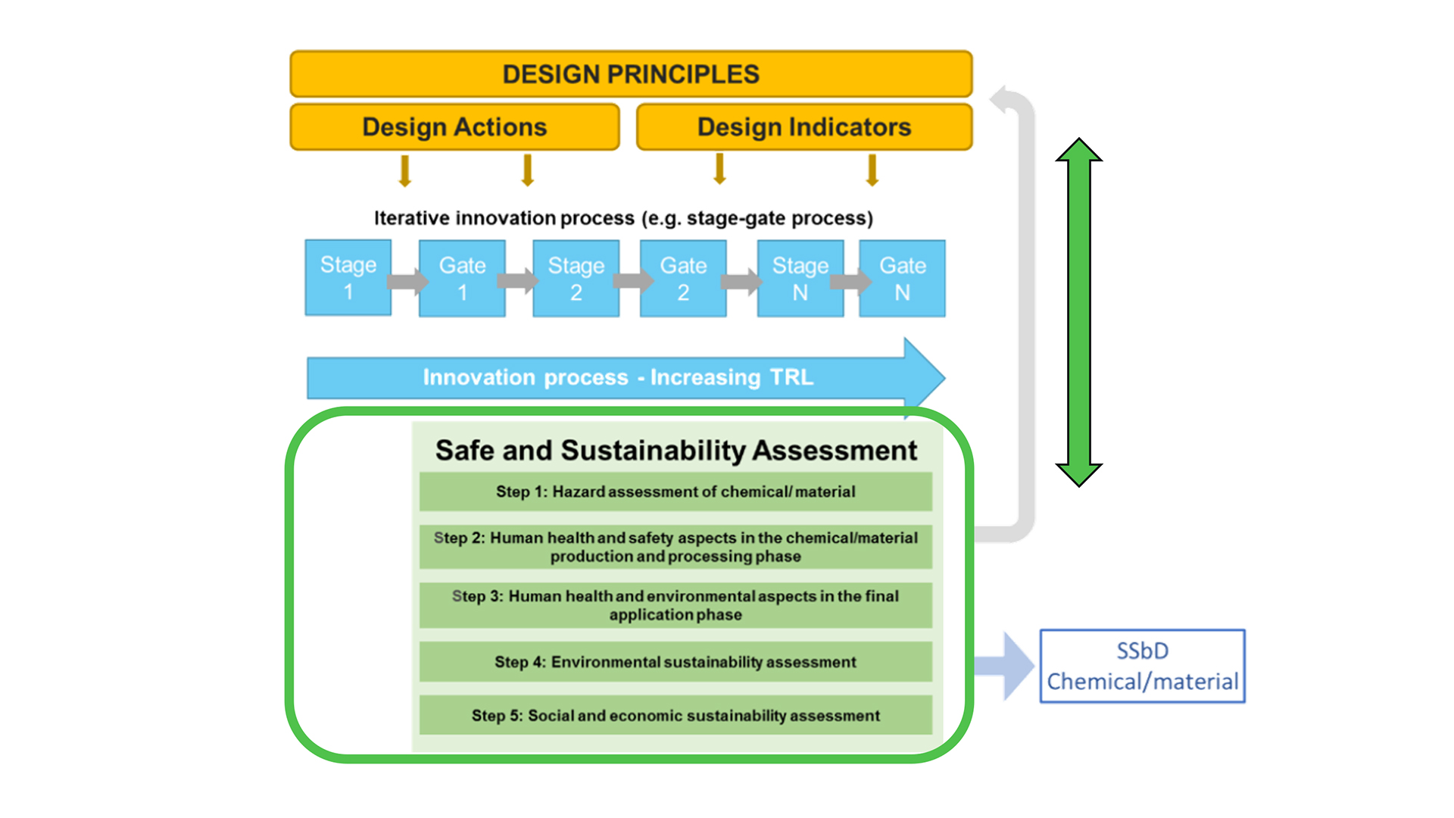Select the Design Actions box
Viewport: 1454px width, 818px height.
click(x=454, y=127)
